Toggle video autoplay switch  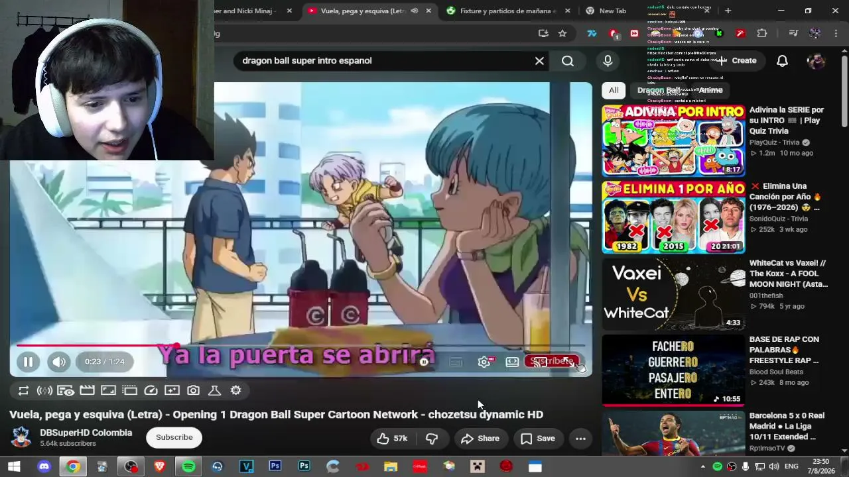tap(424, 362)
